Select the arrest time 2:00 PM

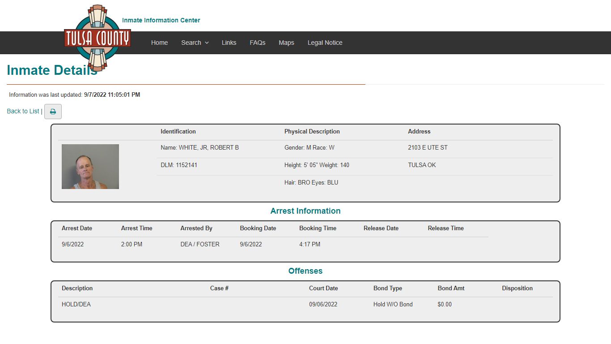[132, 244]
